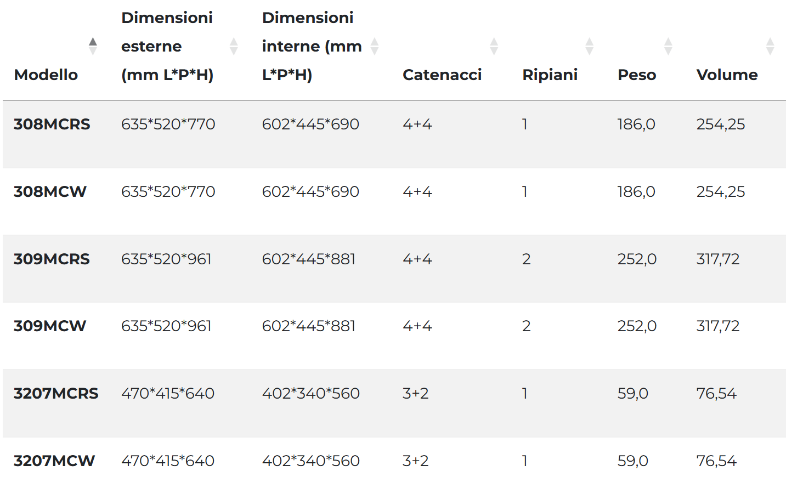Screen dimensions: 786x488
Task: Click the Ripiani header label
Action: [550, 75]
